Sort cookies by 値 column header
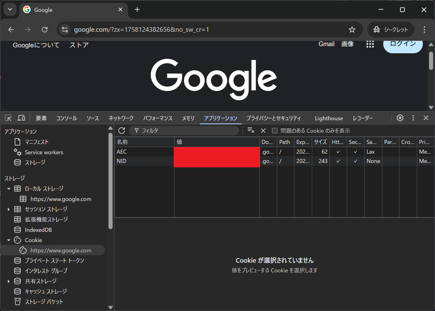Viewport: 435px width, 311px height. tap(217, 142)
